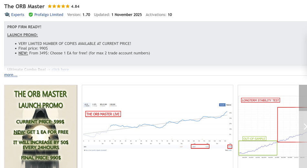
Task: Select the Balance tab in live chart
Action: [228, 105]
